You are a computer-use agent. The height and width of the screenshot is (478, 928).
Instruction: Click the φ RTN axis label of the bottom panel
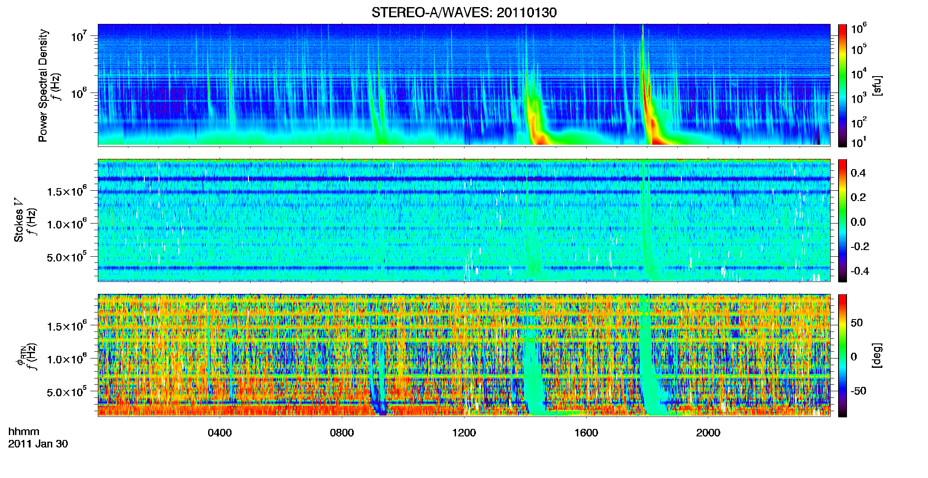coord(20,357)
